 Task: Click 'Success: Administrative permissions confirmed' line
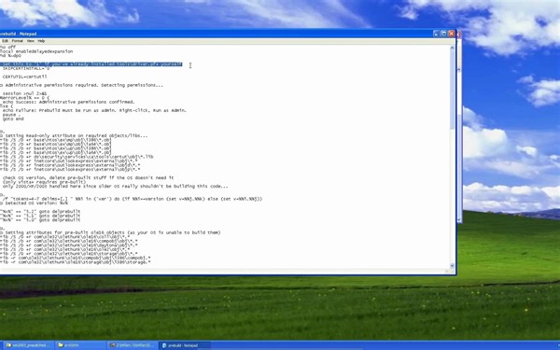(x=68, y=102)
